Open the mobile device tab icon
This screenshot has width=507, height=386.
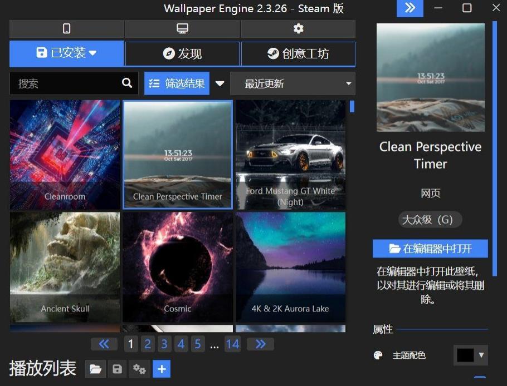coord(66,29)
